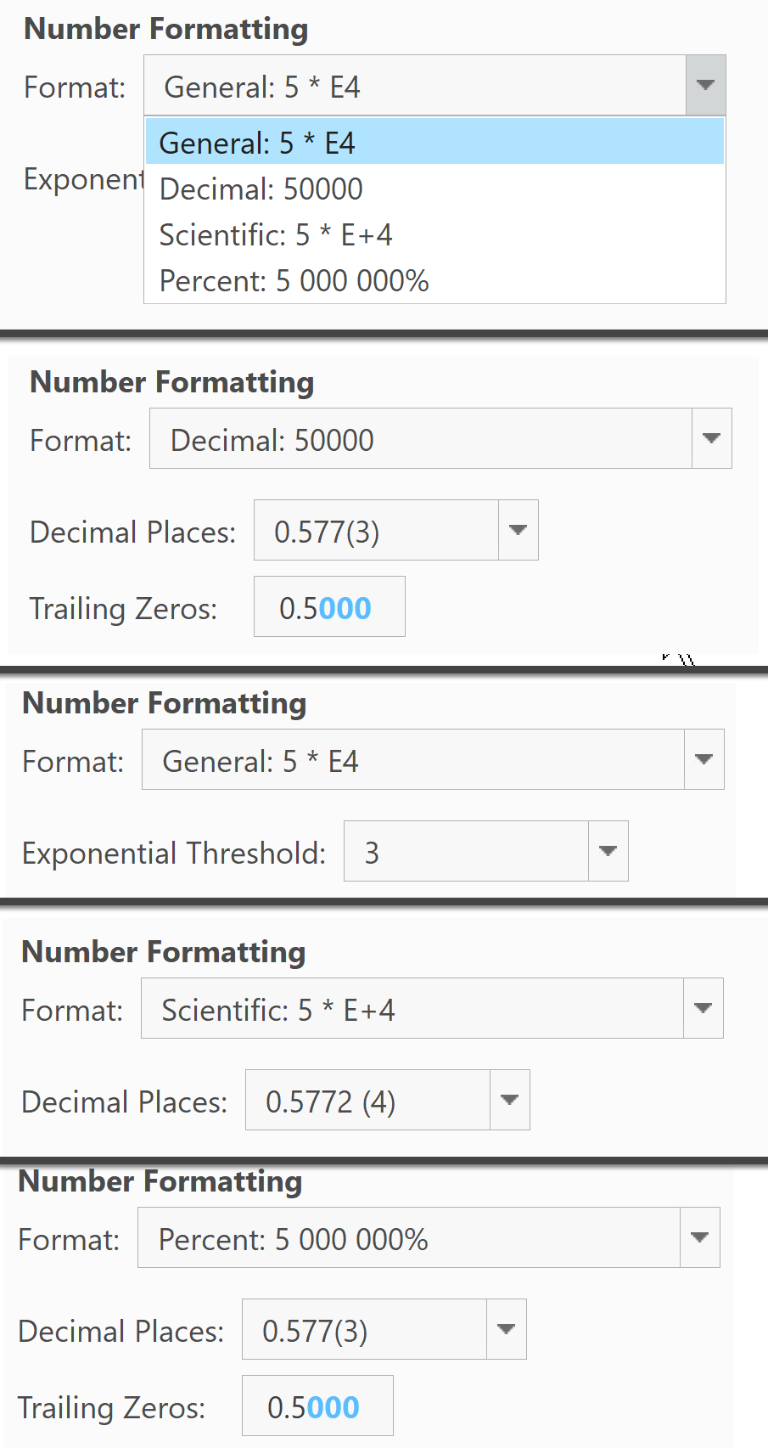Open the Format dropdown showing Scientific: 5 * E+4
Viewport: 768px width, 1448px height.
point(702,1008)
